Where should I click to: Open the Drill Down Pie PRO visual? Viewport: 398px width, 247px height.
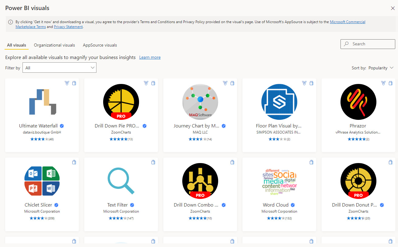(121, 102)
